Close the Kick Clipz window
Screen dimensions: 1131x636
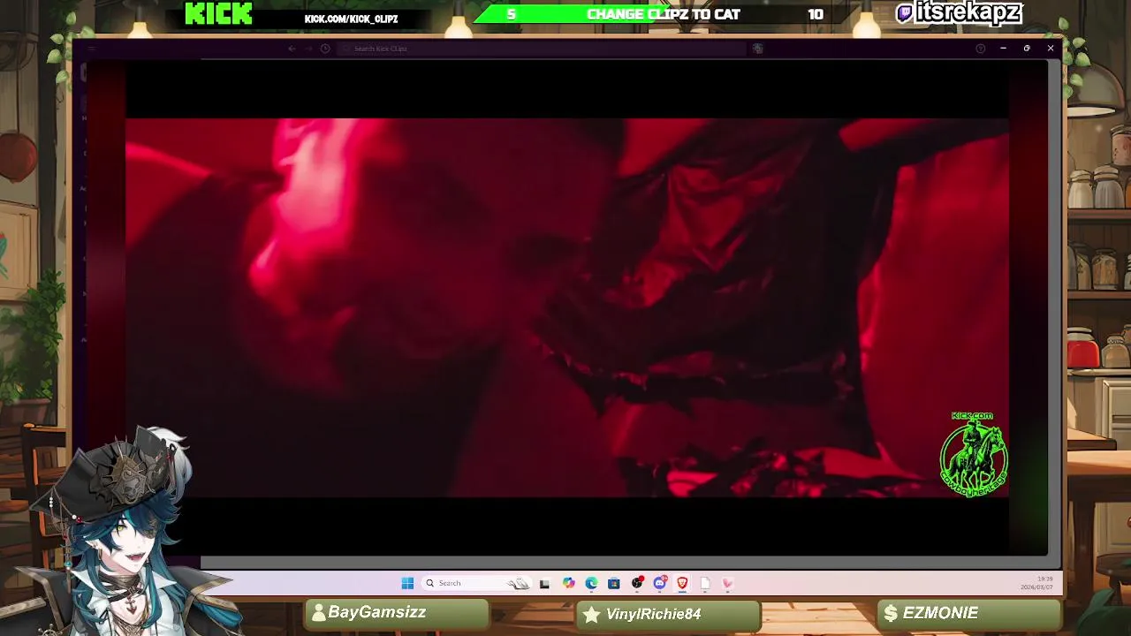coord(1051,49)
